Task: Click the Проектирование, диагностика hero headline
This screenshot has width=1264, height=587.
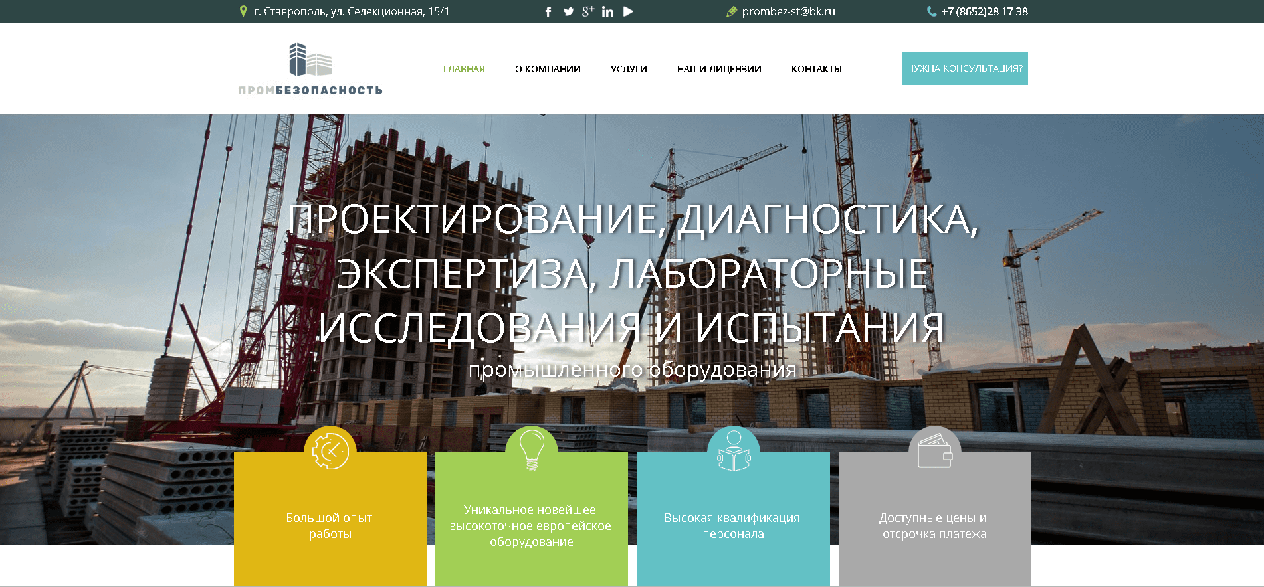Action: [633, 274]
